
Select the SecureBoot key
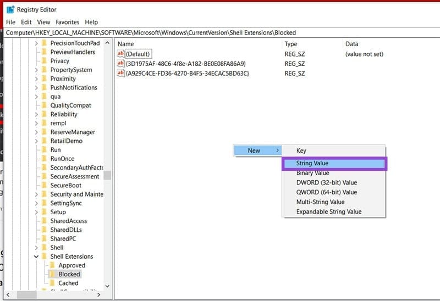65,186
